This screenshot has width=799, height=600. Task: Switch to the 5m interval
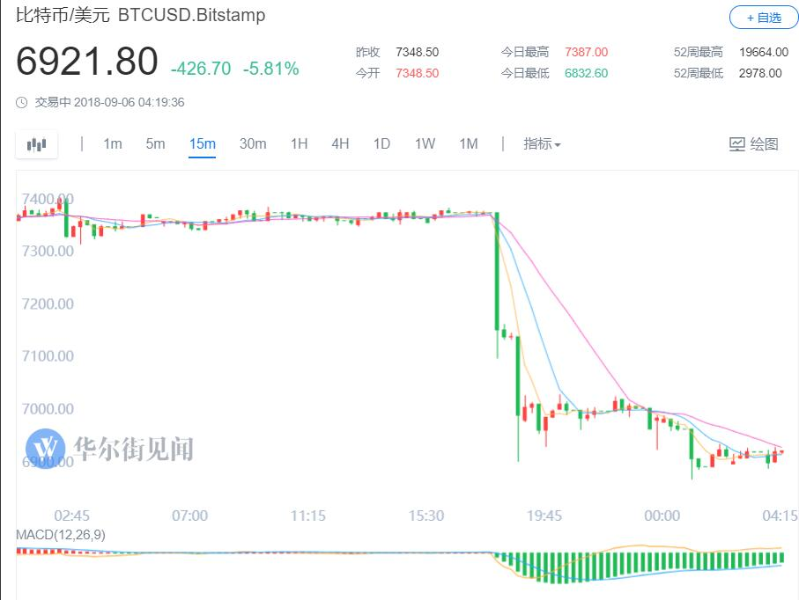coord(155,144)
